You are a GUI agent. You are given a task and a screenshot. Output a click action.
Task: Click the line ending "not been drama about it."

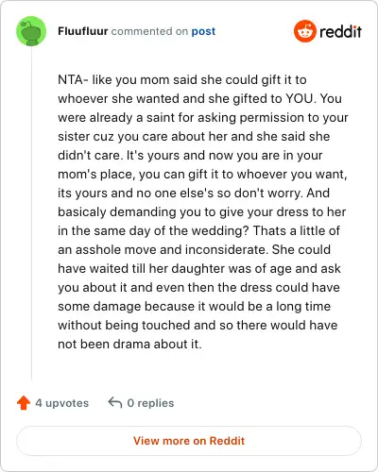(129, 344)
